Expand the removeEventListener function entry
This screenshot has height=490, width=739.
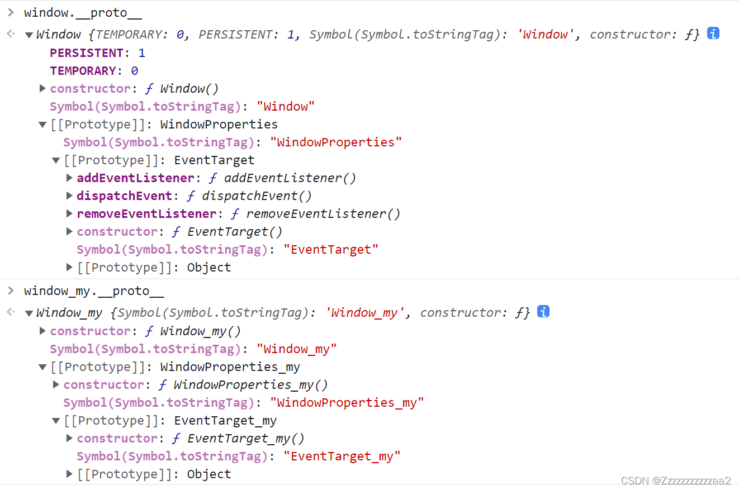pyautogui.click(x=69, y=213)
